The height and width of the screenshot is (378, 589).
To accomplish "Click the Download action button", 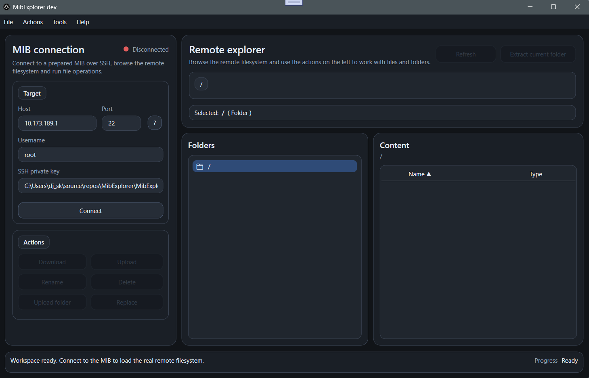I will point(52,262).
